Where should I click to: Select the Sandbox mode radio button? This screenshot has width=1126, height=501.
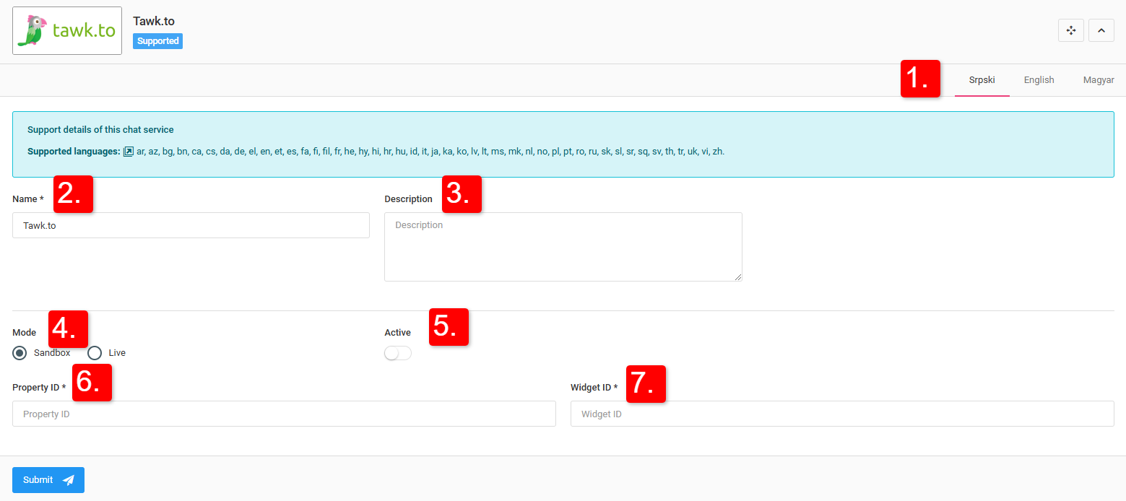coord(20,353)
